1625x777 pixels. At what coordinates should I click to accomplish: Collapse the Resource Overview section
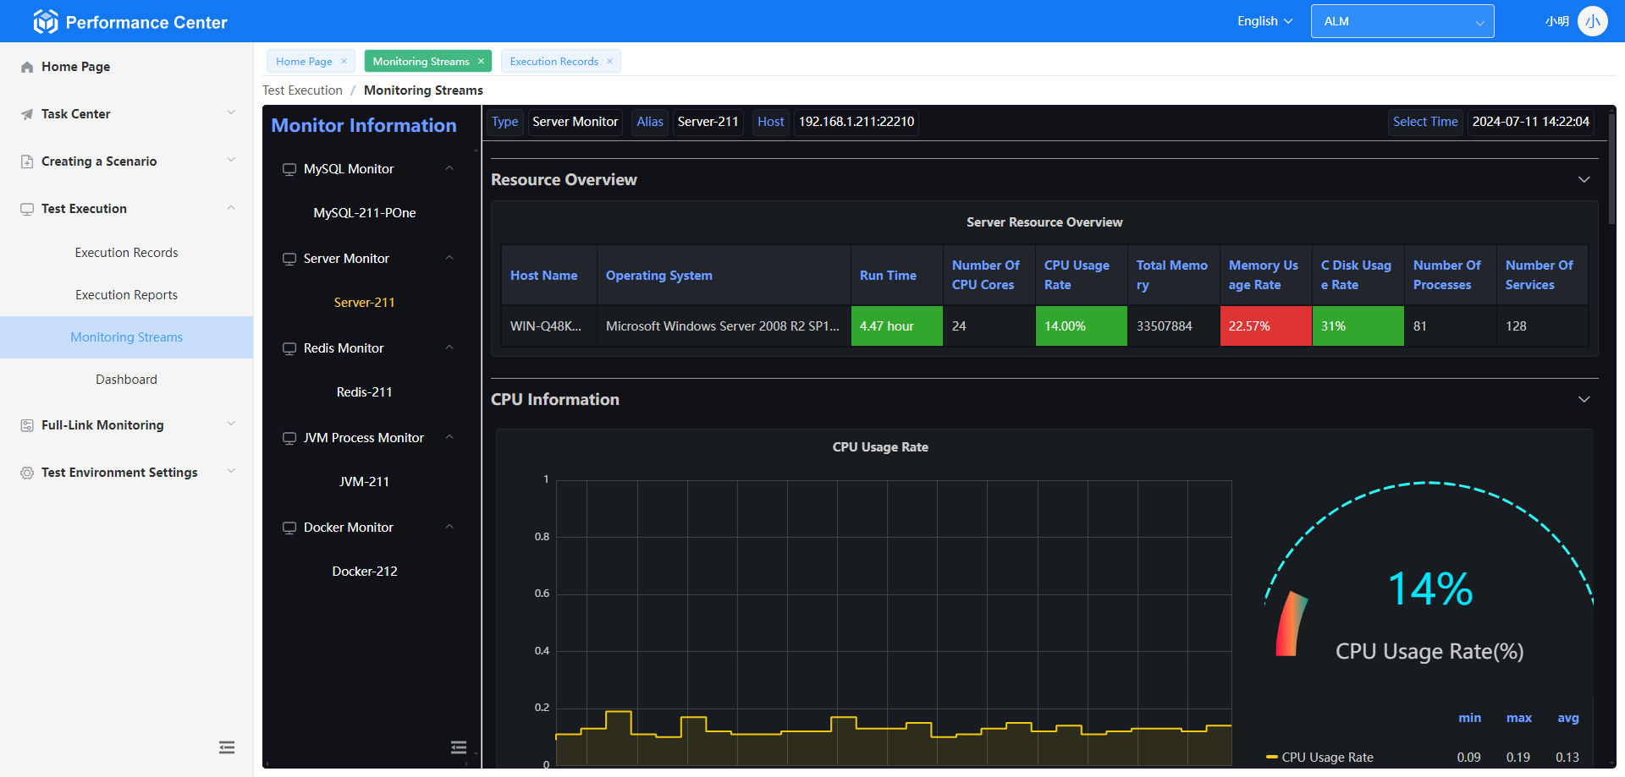1584,179
